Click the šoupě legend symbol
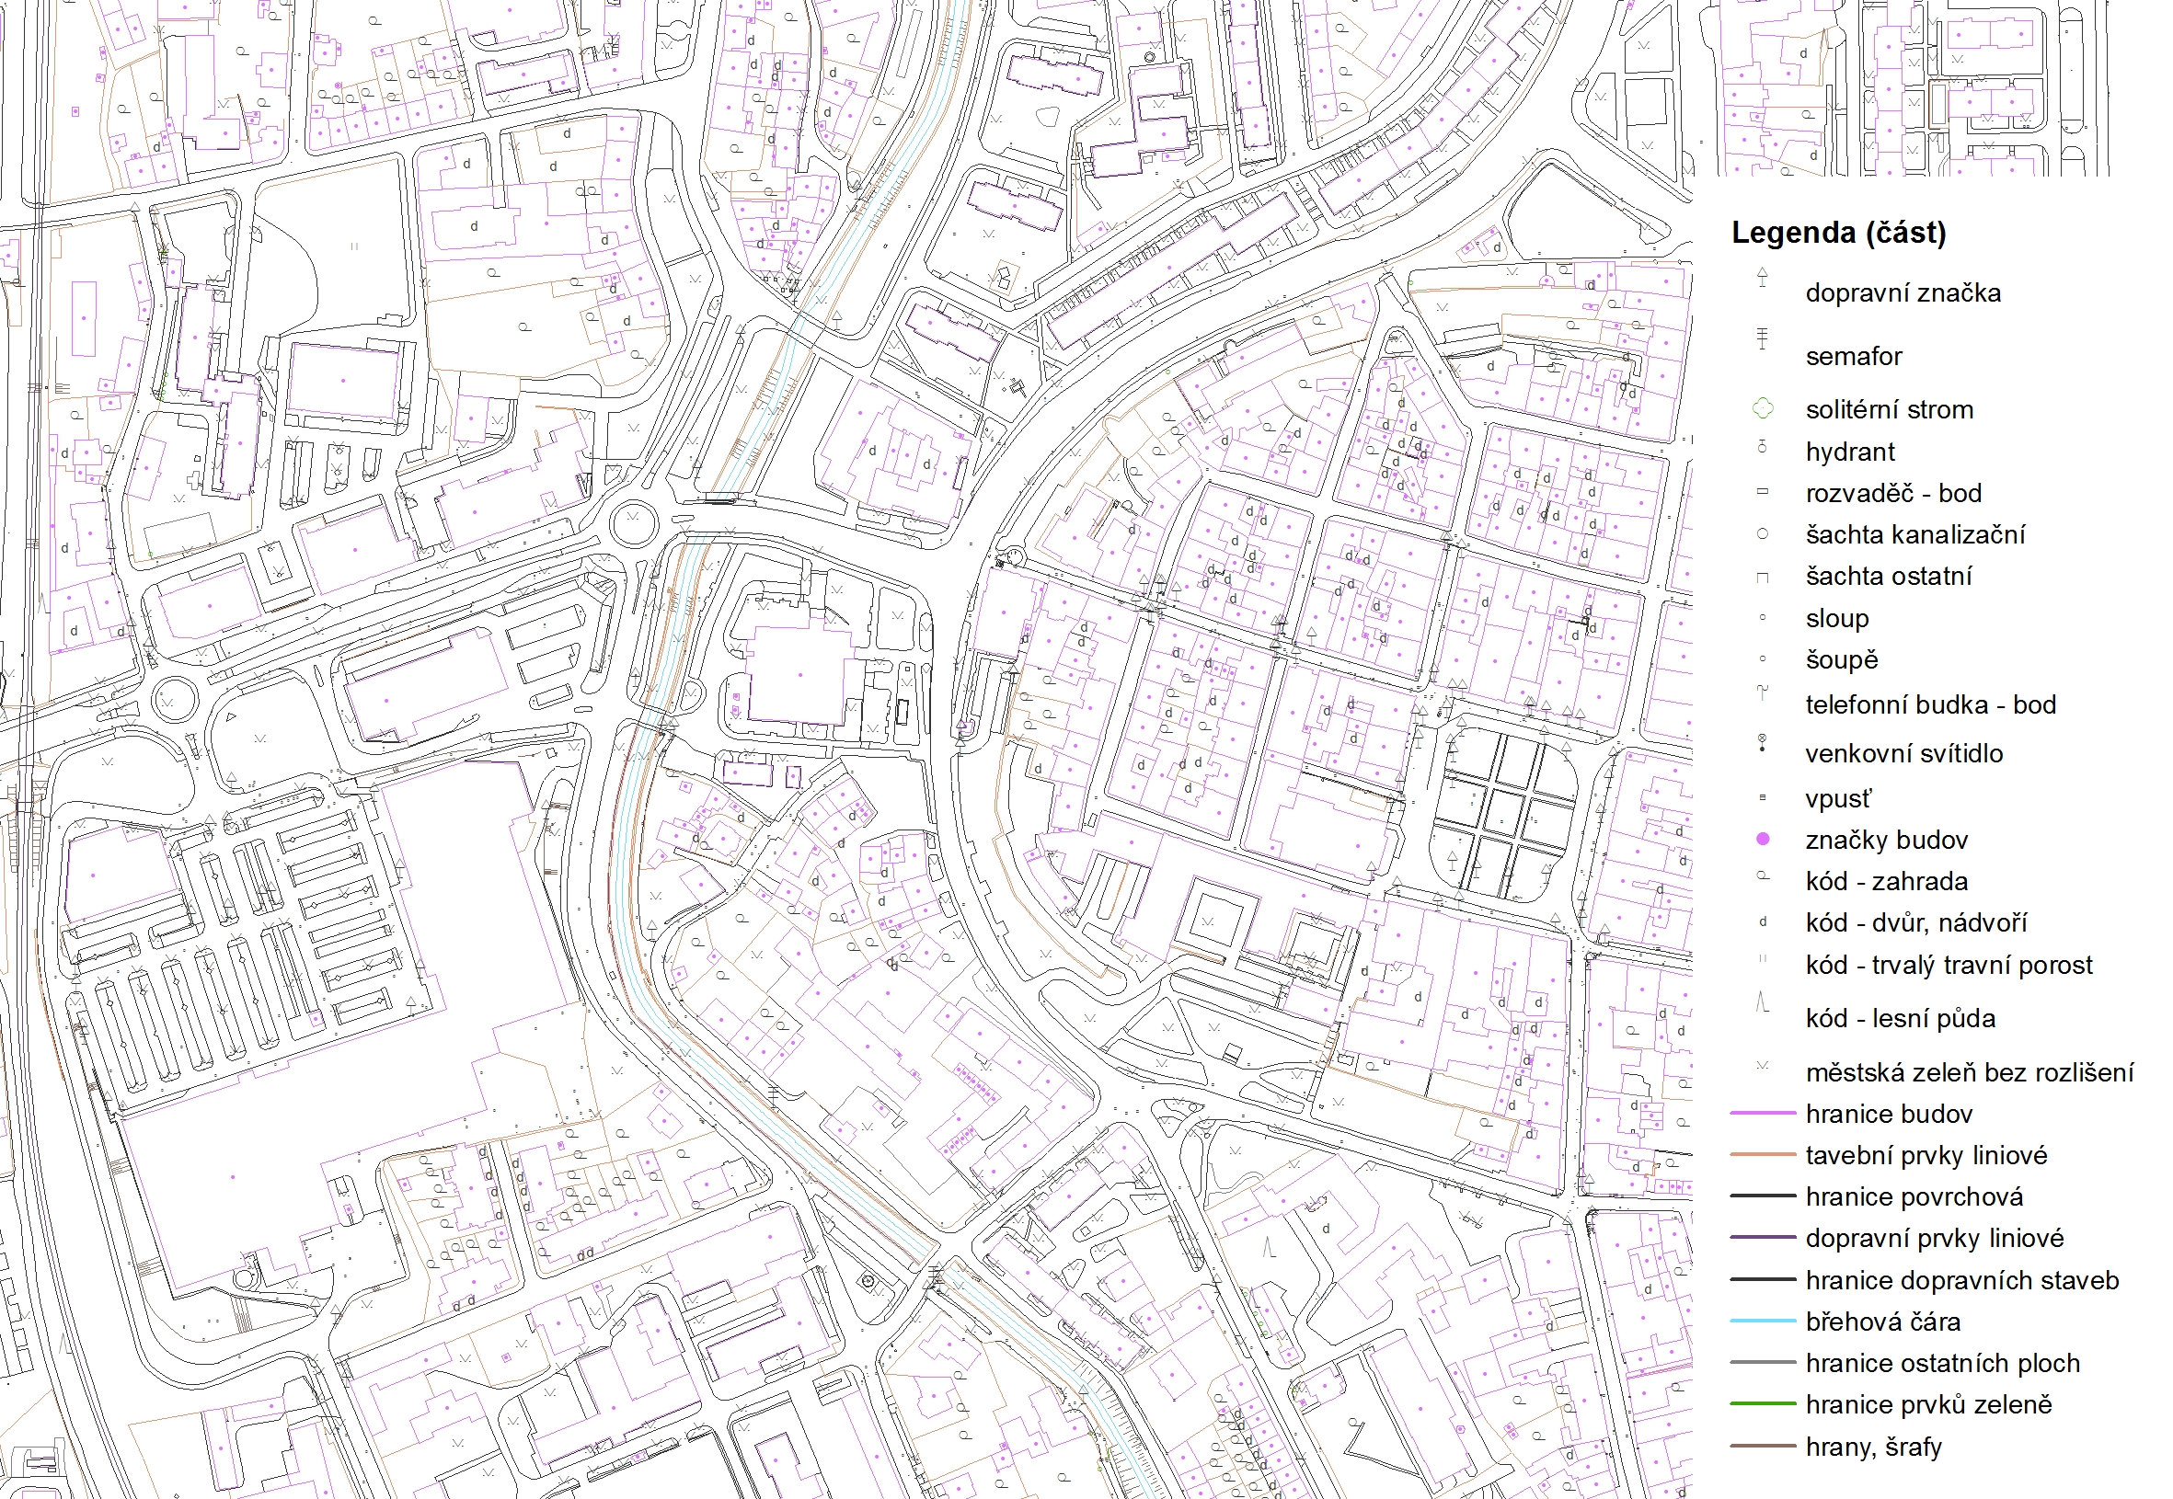Screen dimensions: 2173x1499 point(1762,658)
